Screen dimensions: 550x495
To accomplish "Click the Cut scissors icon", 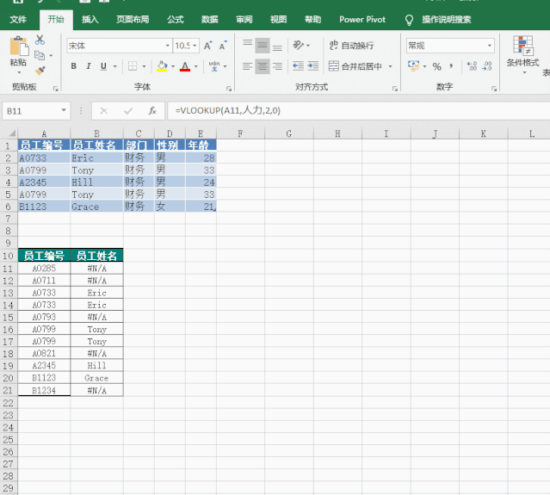I will 40,40.
